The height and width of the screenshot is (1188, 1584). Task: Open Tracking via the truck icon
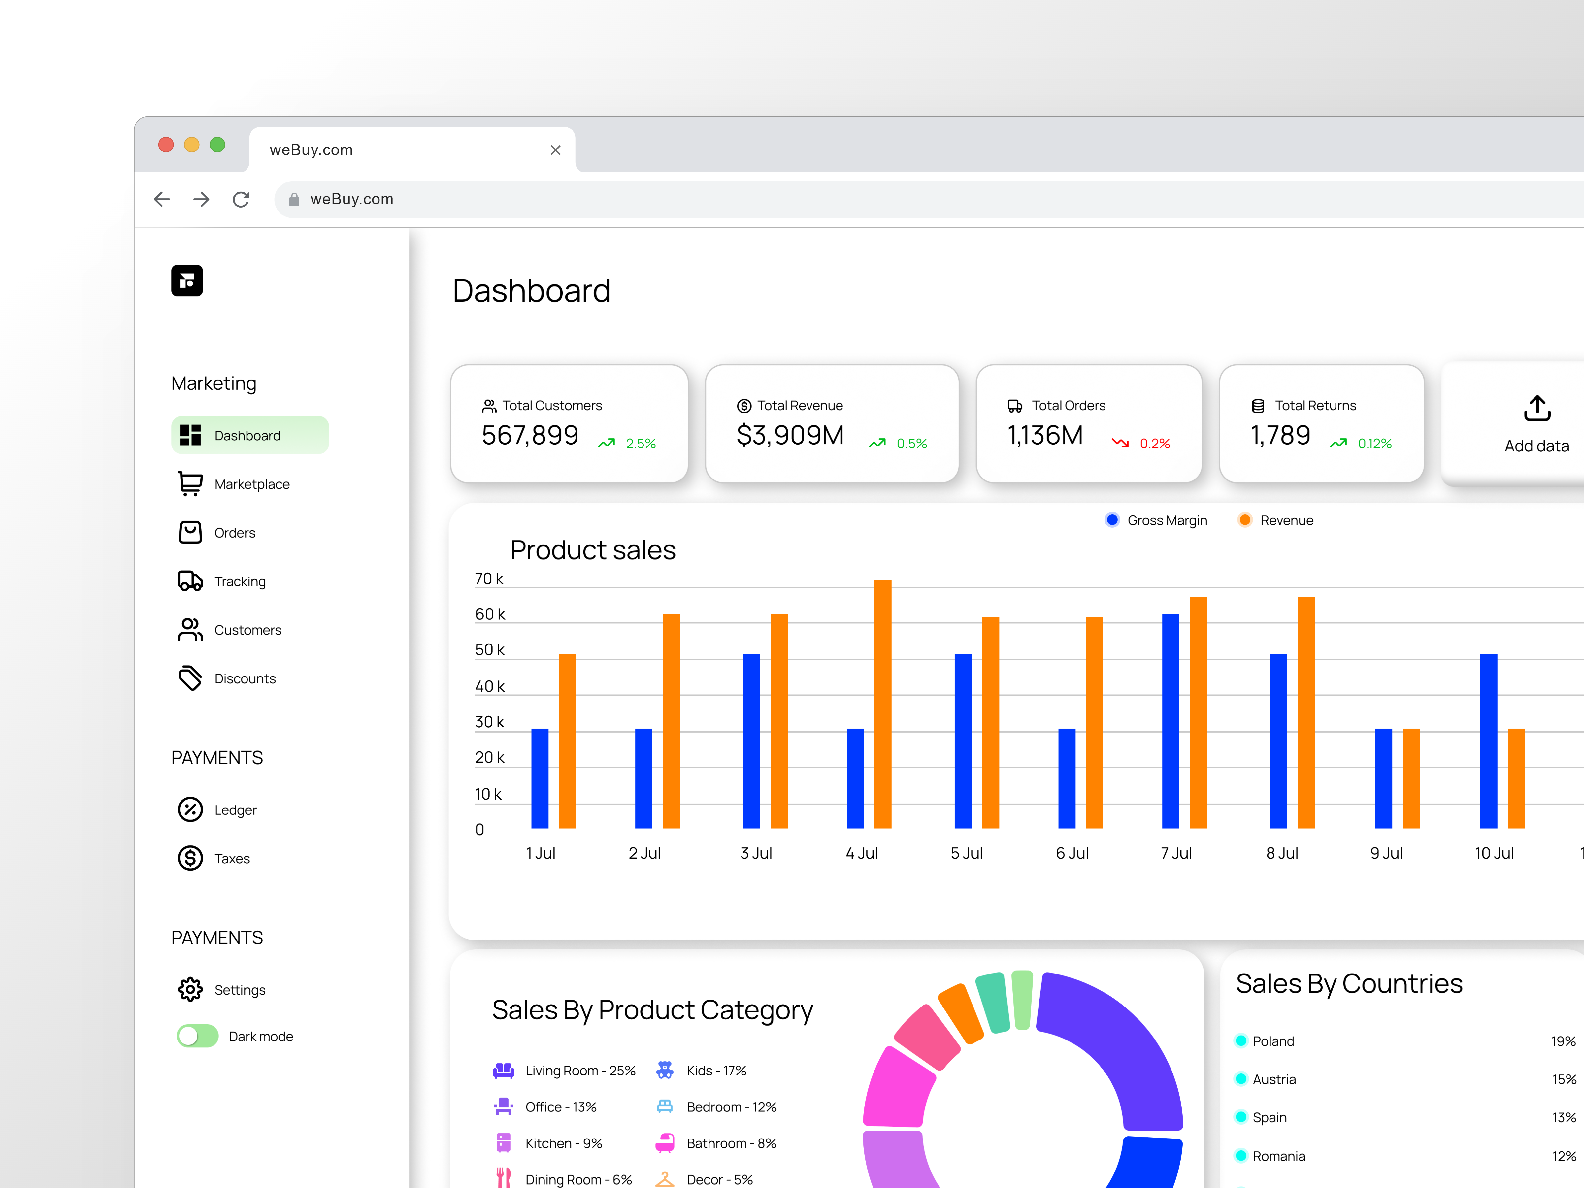click(x=190, y=581)
